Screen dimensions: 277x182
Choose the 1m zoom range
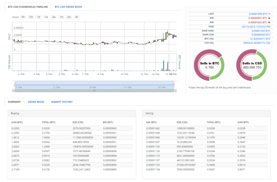pyautogui.click(x=61, y=17)
